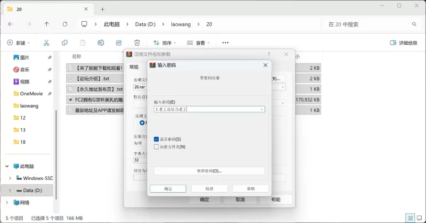The width and height of the screenshot is (426, 223).
Task: Click 整理密码(O)... button
Action: coord(209,171)
